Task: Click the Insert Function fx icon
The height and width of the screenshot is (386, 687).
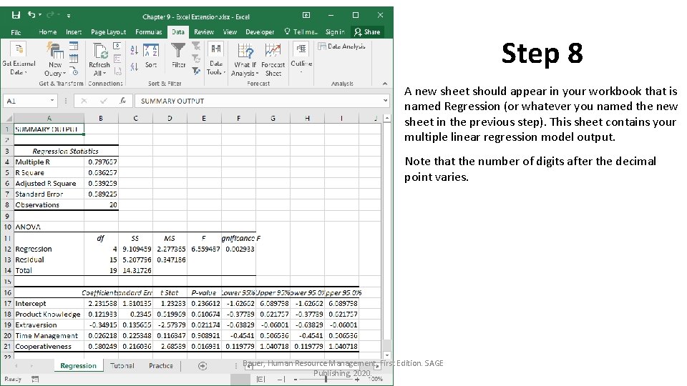Action: tap(123, 101)
